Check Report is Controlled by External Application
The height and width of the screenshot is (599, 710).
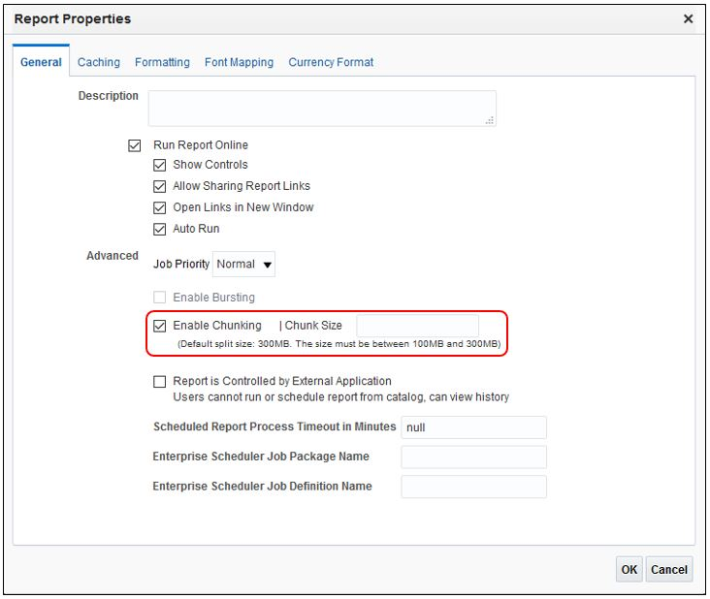[160, 382]
